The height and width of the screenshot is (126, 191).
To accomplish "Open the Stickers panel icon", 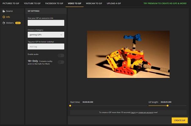I will [4, 23].
